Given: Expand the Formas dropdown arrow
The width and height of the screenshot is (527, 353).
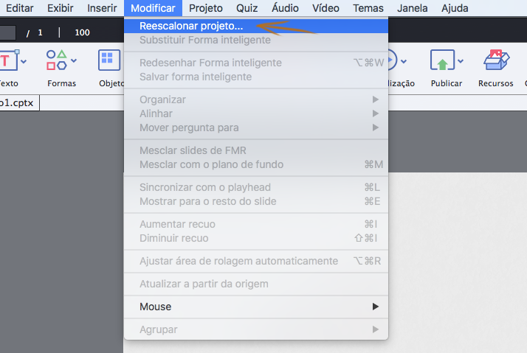Looking at the screenshot, I should (74, 60).
